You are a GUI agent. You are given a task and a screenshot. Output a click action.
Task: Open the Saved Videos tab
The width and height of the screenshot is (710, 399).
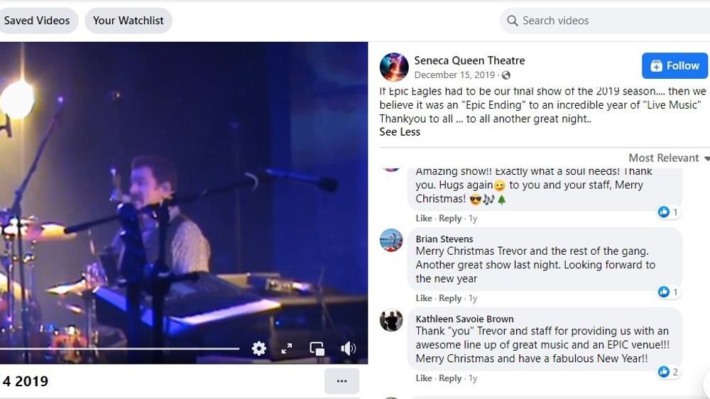coord(37,21)
